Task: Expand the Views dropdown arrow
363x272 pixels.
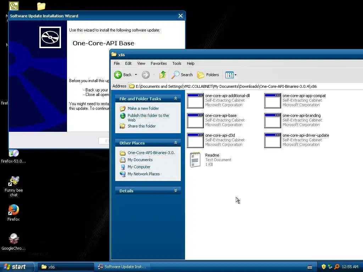Action: click(x=236, y=75)
